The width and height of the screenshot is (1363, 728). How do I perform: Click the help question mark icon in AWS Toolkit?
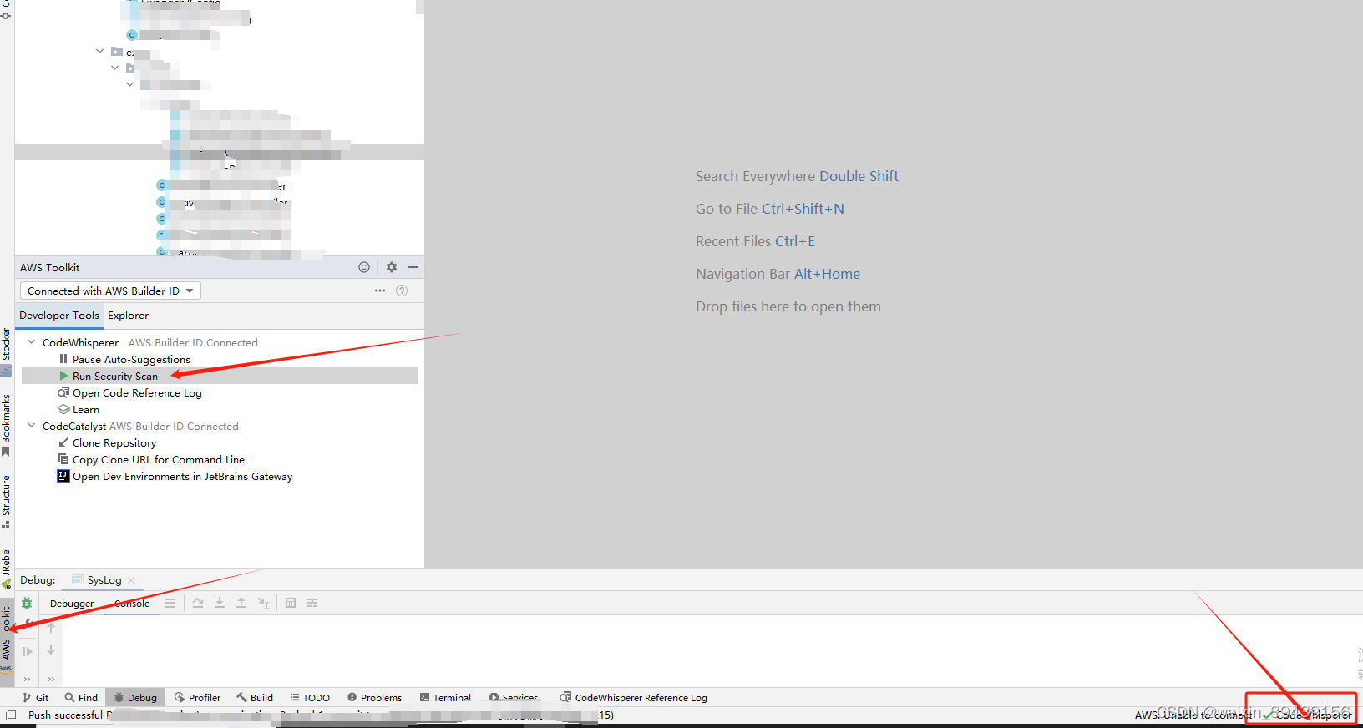(402, 291)
